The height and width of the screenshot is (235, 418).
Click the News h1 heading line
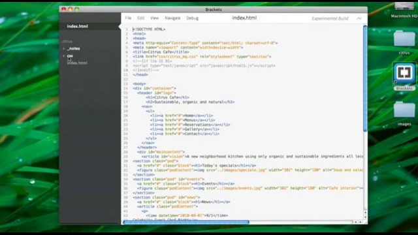[x=184, y=202]
